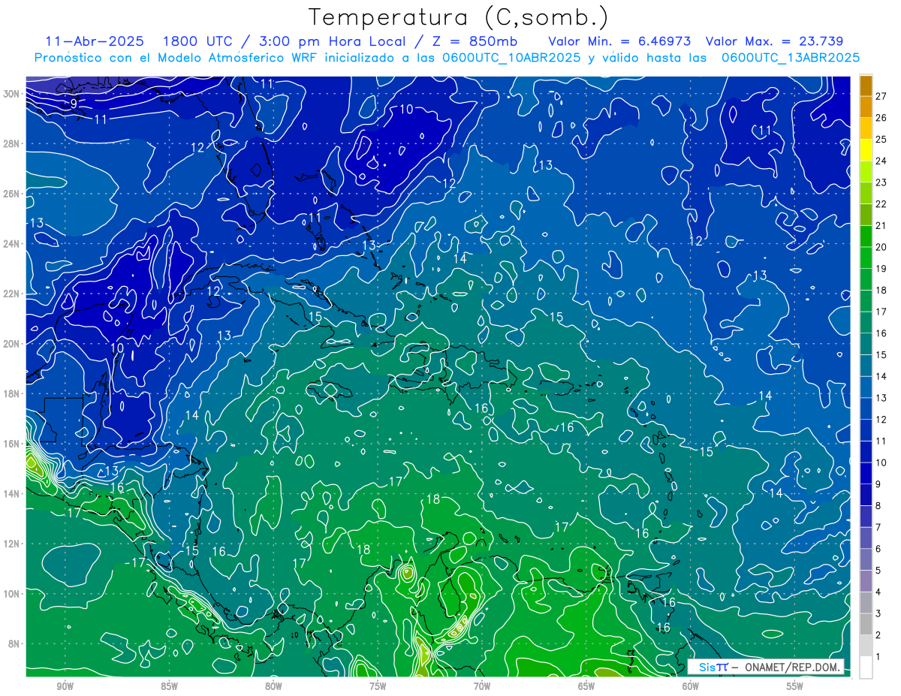Click the "Valor Max. = 23.739" value

[774, 41]
